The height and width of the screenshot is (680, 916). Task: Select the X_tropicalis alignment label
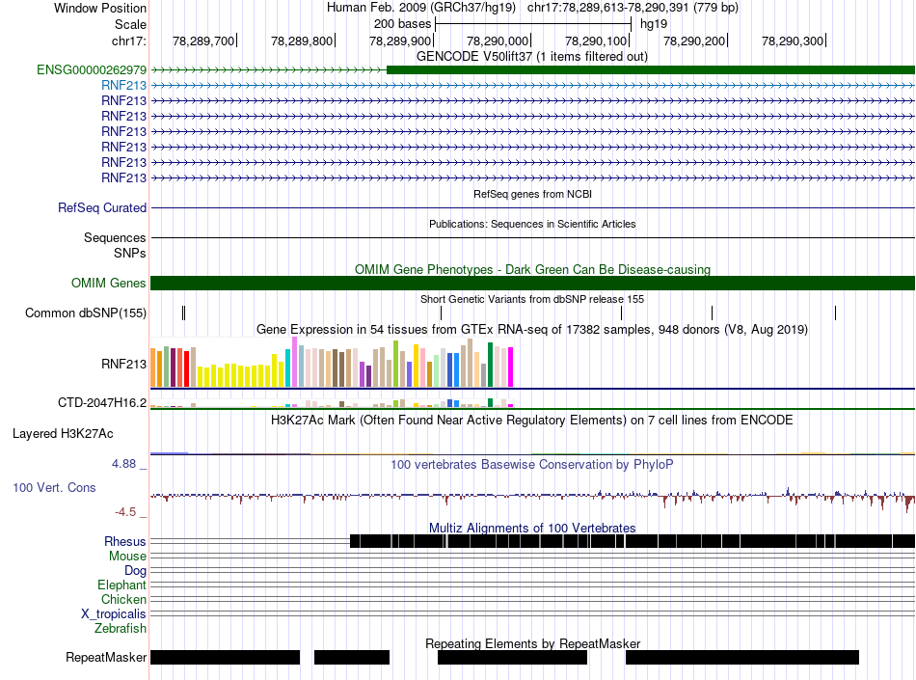pyautogui.click(x=114, y=614)
